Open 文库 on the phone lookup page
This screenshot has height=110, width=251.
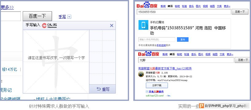point(219,6)
